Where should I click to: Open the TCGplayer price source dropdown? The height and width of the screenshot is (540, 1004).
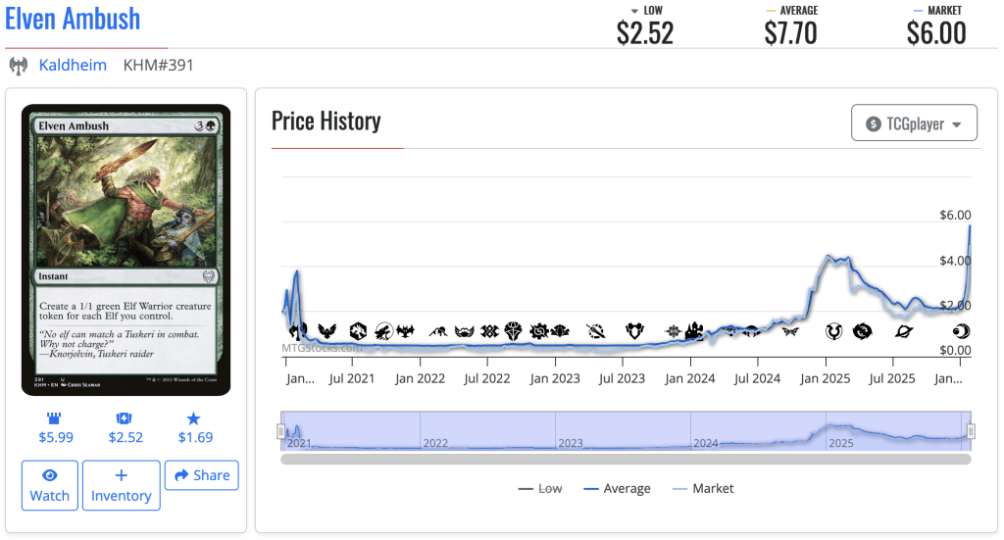(914, 123)
